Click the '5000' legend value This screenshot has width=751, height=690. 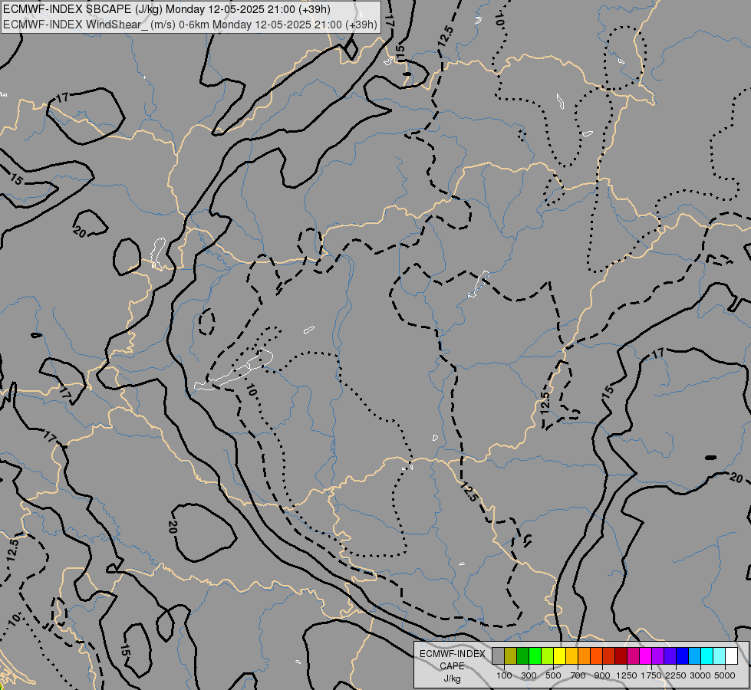click(x=725, y=675)
